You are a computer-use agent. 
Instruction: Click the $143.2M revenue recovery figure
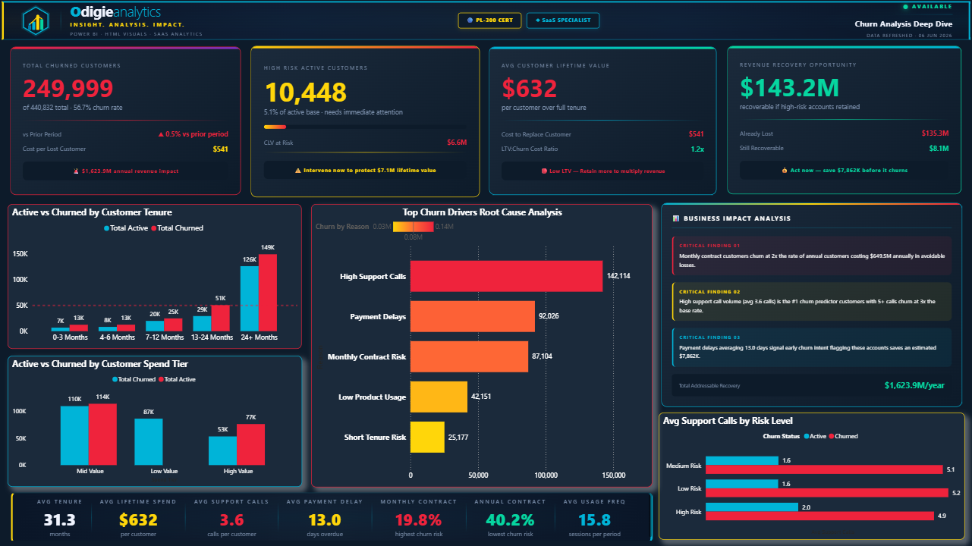coord(790,88)
